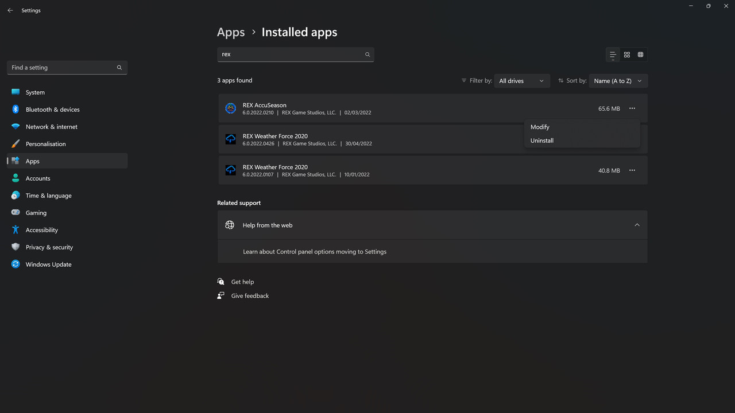Screen dimensions: 735x413
Task: Open Privacy & security settings
Action: (x=67, y=247)
